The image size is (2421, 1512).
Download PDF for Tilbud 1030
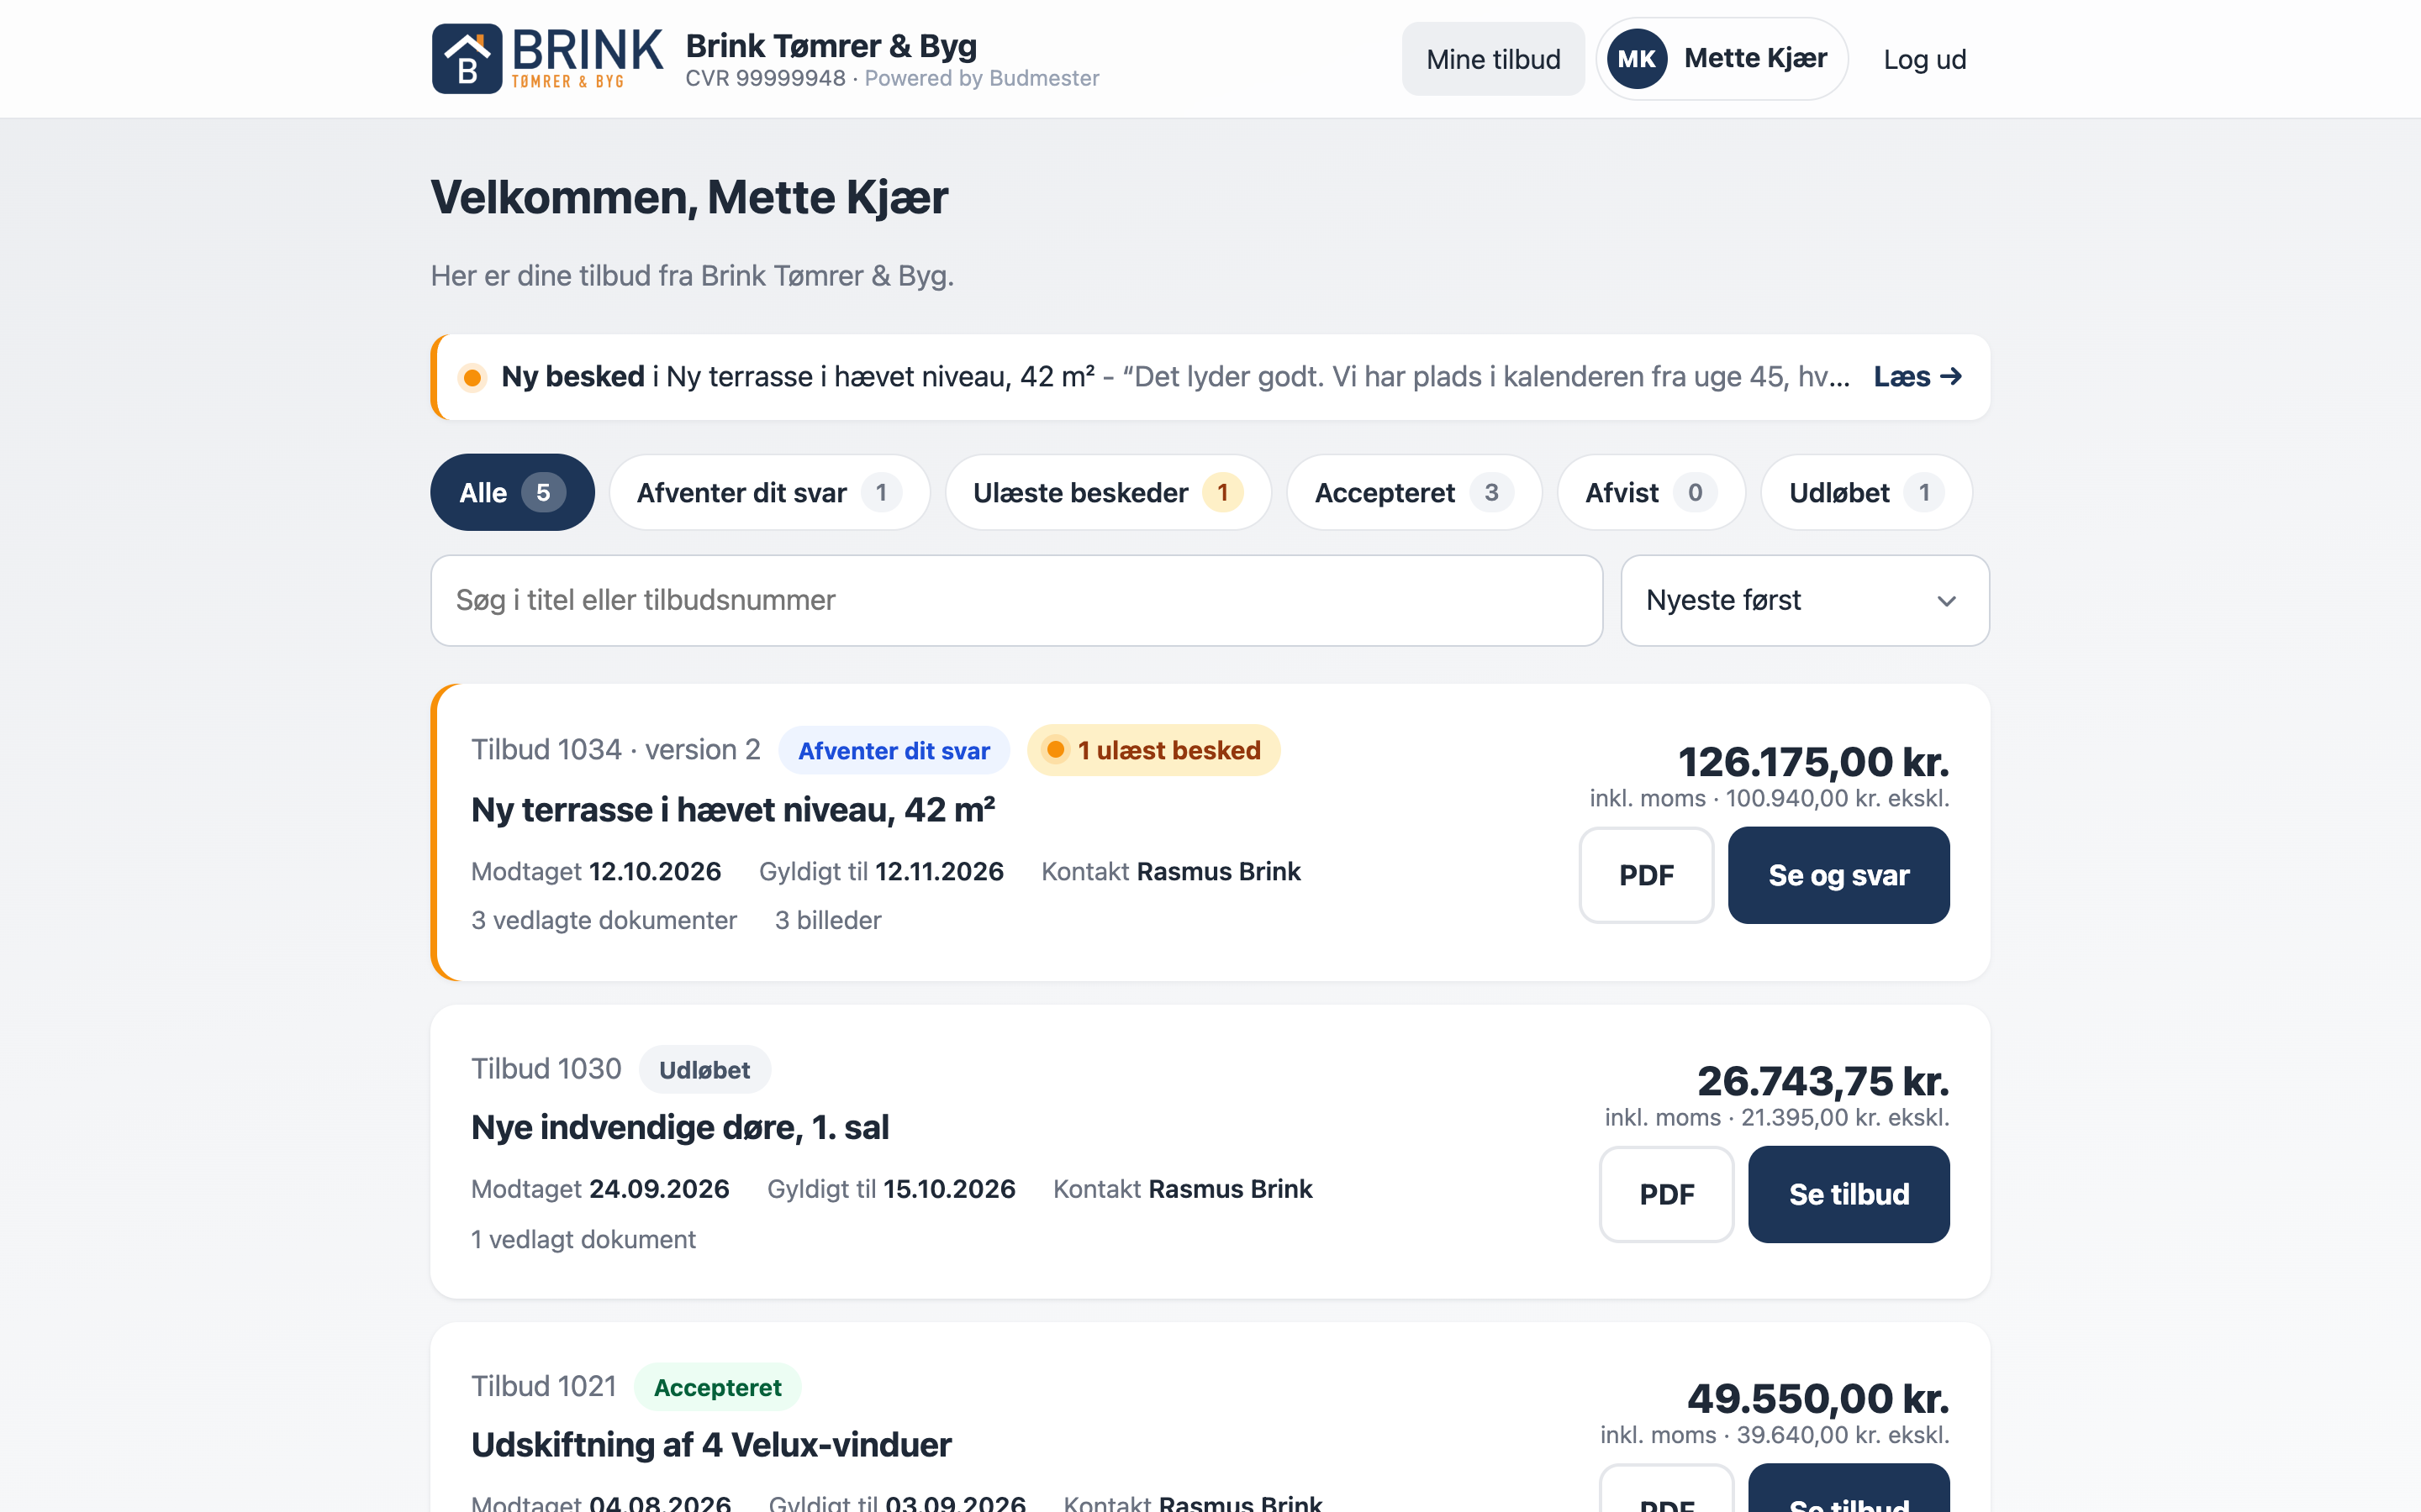coord(1665,1194)
